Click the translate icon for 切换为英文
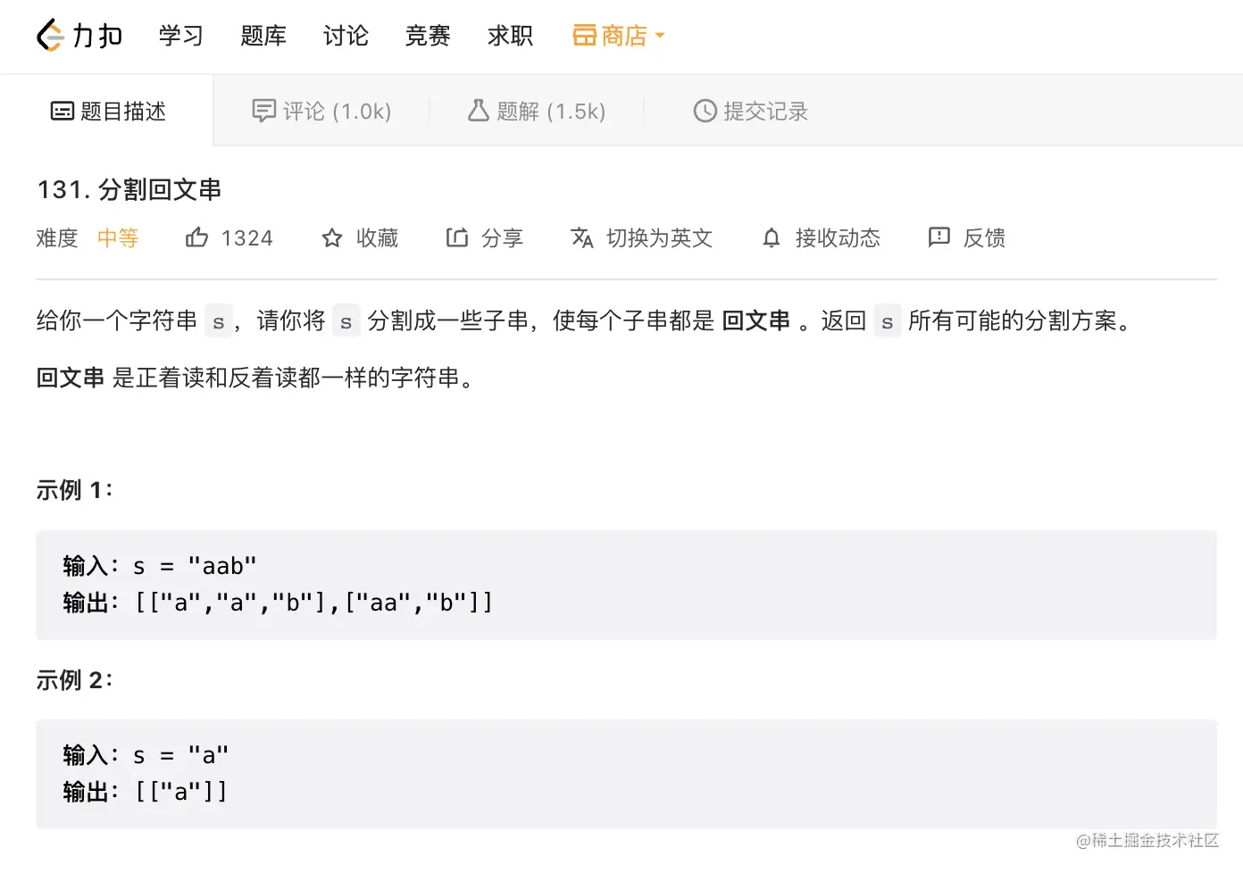This screenshot has width=1243, height=873. 582,237
